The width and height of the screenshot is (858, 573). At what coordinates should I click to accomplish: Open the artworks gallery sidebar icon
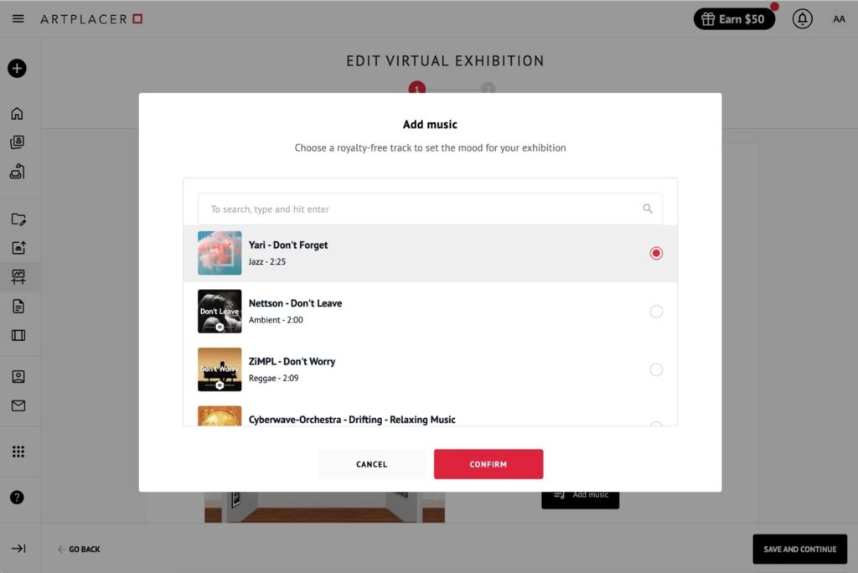click(x=17, y=142)
